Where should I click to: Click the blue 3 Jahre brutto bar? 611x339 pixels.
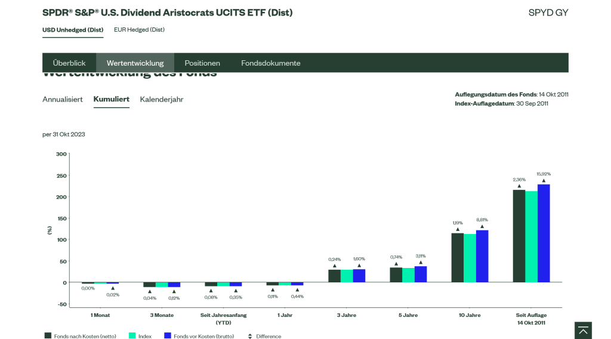(x=359, y=276)
